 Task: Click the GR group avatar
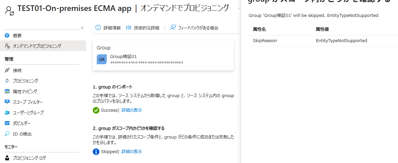(x=101, y=60)
